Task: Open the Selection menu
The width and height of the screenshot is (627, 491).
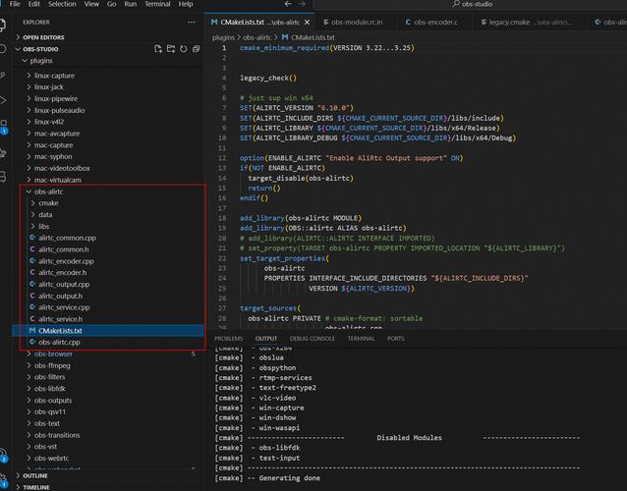Action: [62, 4]
